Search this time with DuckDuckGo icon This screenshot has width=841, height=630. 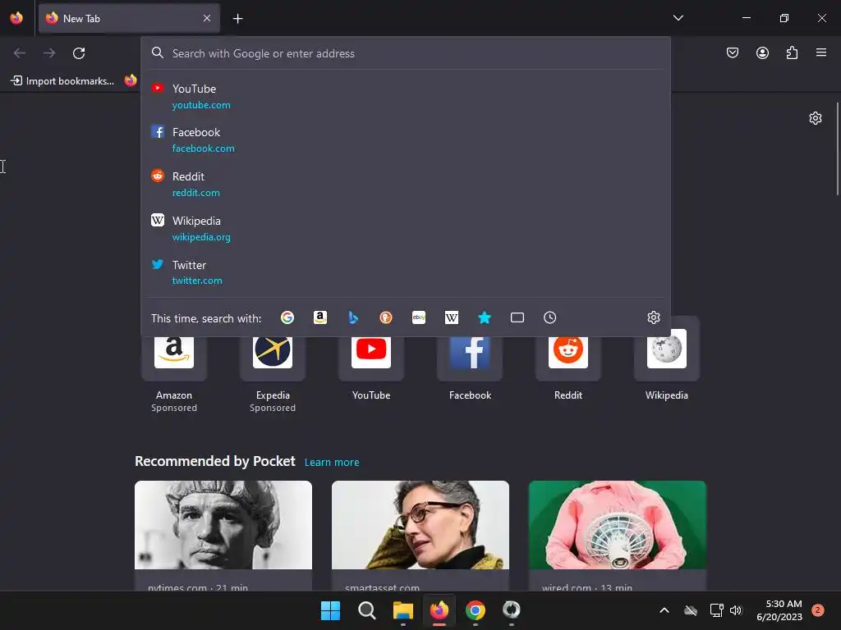tap(386, 317)
